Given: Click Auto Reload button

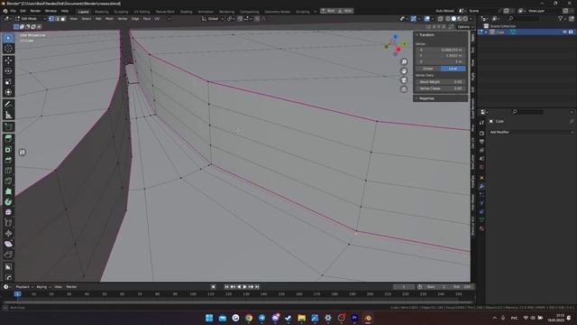Looking at the screenshot, I should (444, 11).
